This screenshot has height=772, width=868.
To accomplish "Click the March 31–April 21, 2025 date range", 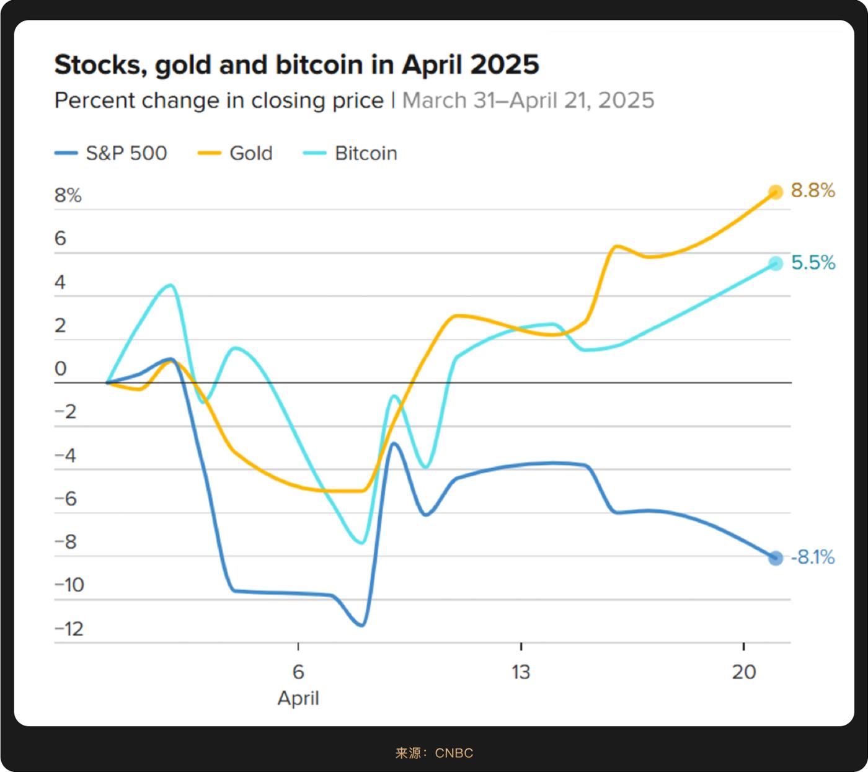I will [528, 100].
